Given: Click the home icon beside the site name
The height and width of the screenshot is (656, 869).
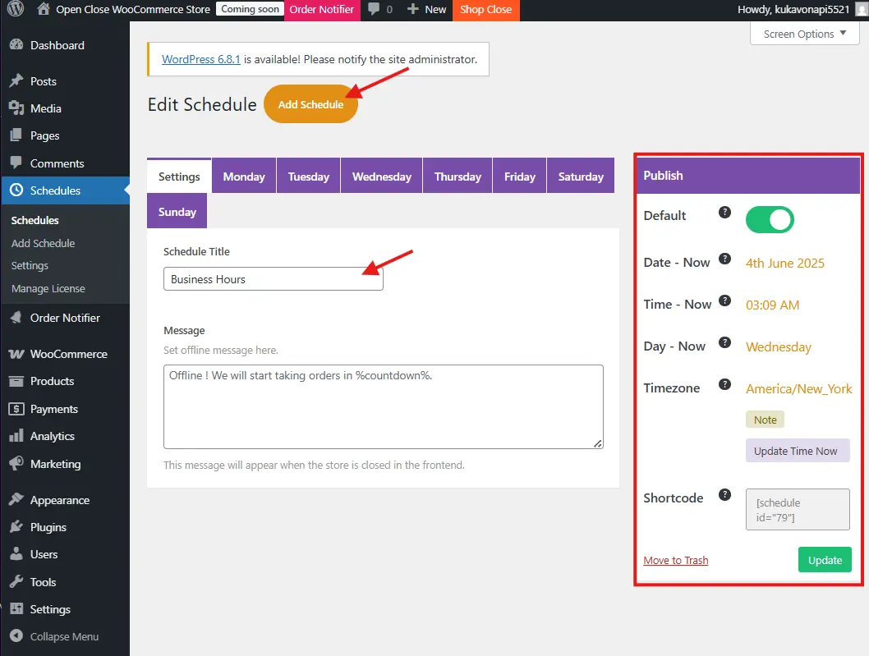Looking at the screenshot, I should tap(44, 9).
